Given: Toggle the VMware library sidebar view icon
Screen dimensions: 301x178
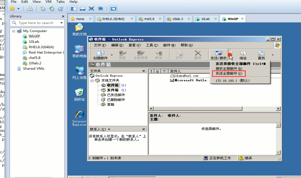Looking at the screenshot, I should tap(73, 9).
